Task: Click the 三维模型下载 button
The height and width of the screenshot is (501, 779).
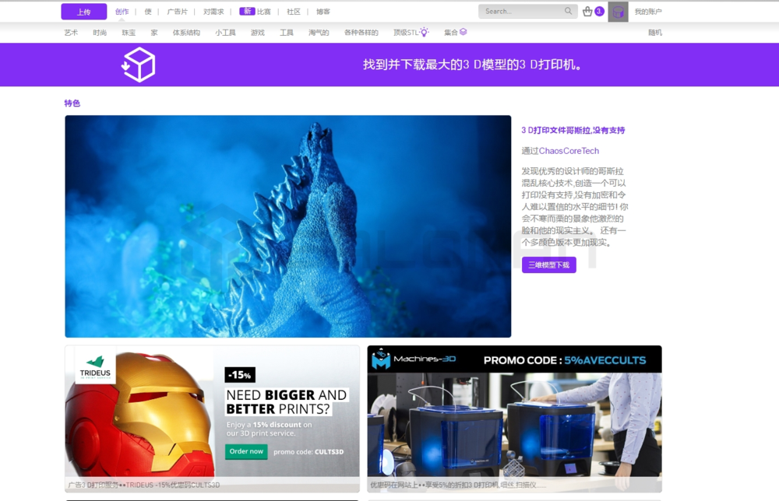Action: pyautogui.click(x=549, y=265)
